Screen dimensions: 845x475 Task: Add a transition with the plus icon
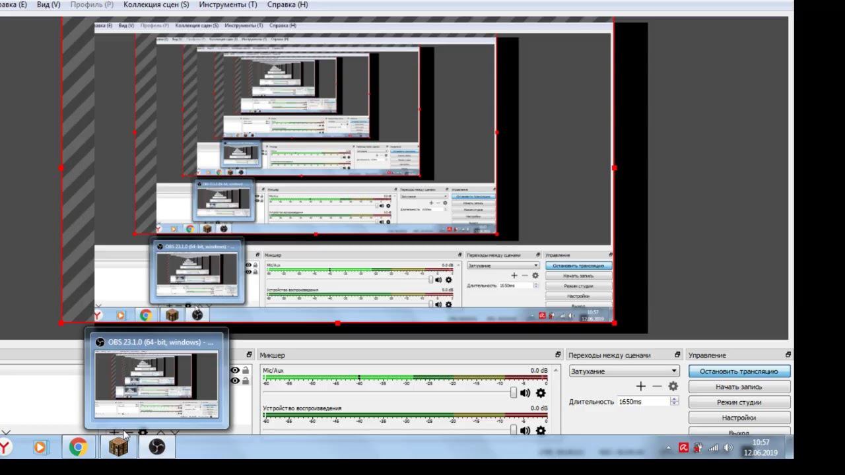(x=640, y=386)
